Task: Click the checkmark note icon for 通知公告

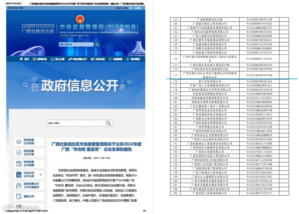Action: tap(19, 197)
